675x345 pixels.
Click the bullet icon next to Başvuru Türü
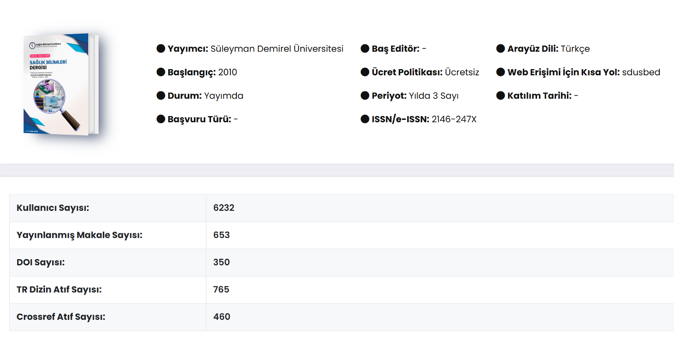pyautogui.click(x=161, y=119)
